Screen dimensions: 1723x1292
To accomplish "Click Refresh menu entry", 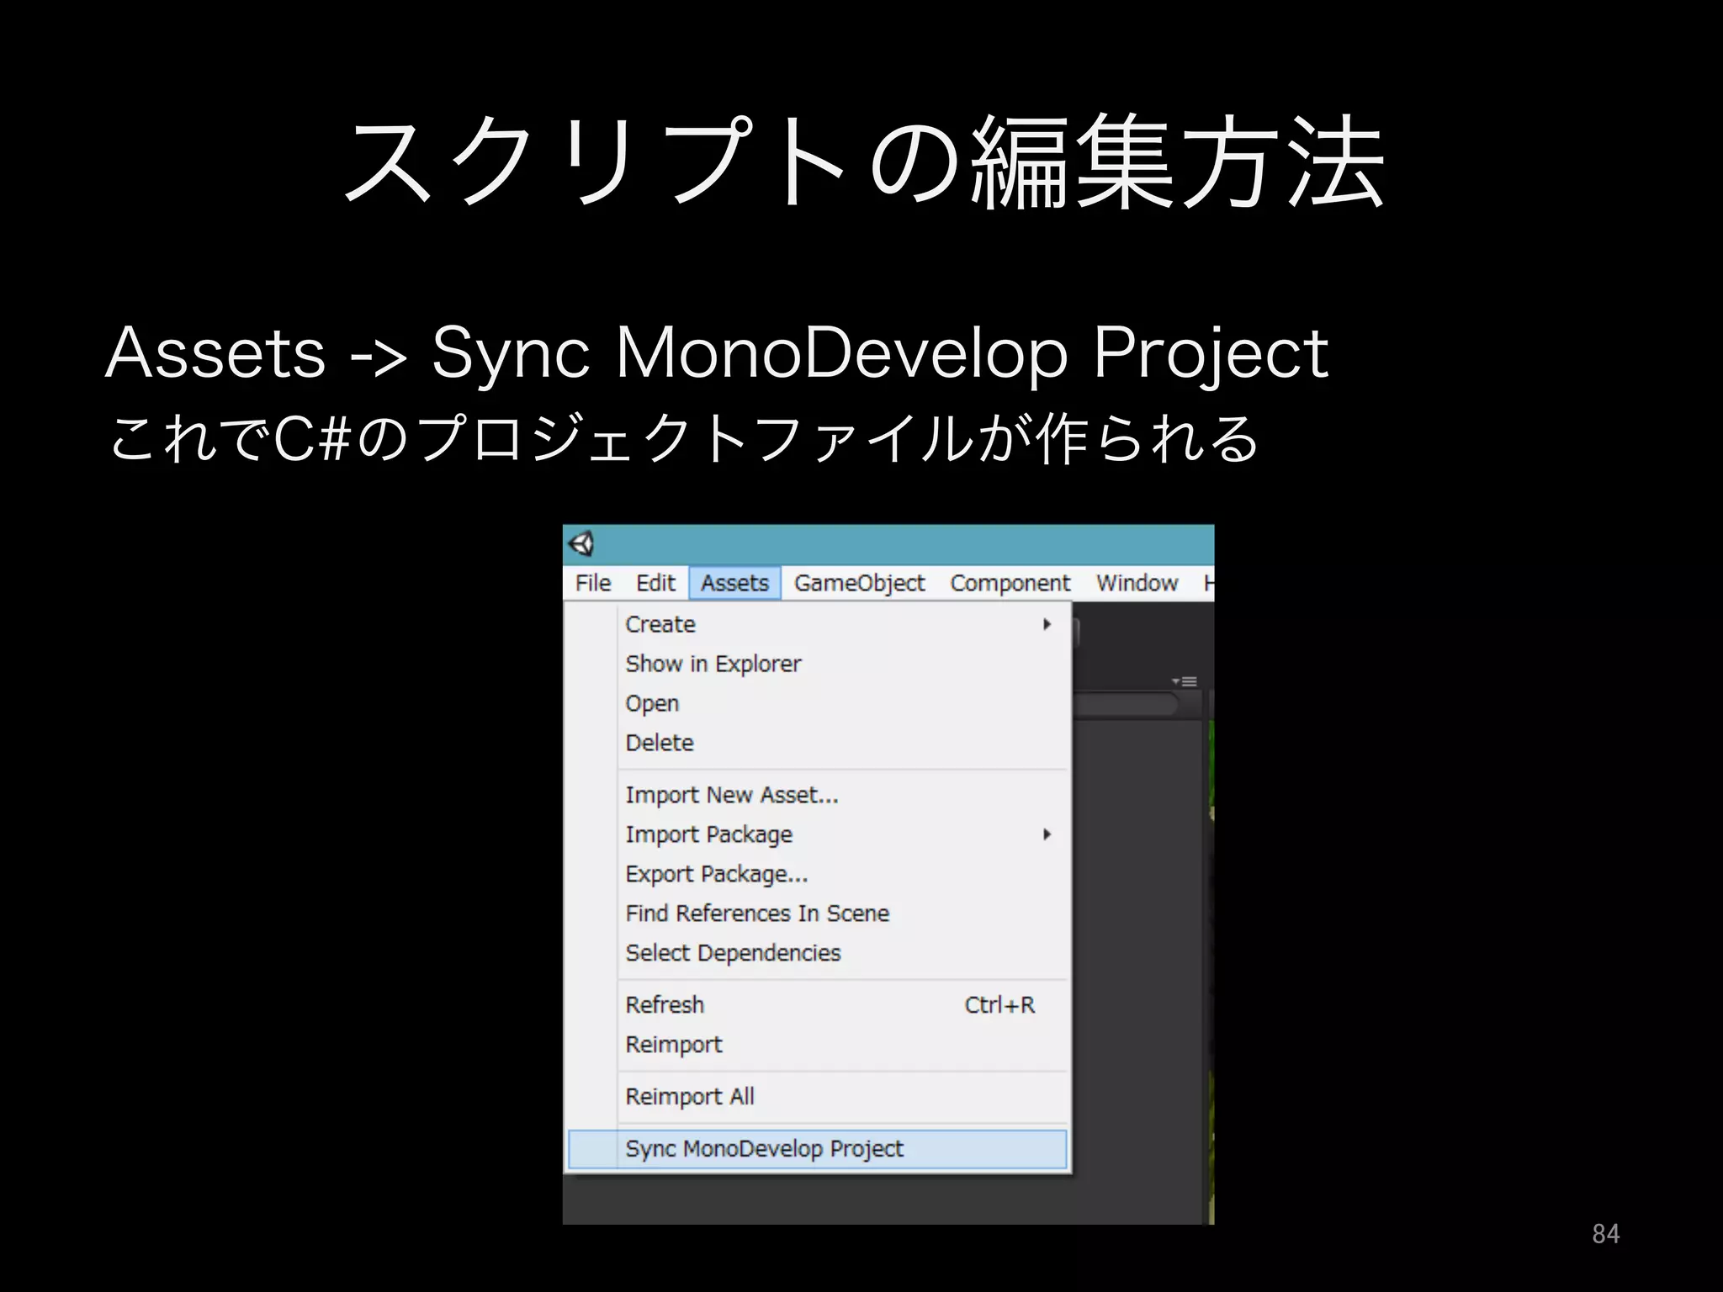I will click(818, 1005).
